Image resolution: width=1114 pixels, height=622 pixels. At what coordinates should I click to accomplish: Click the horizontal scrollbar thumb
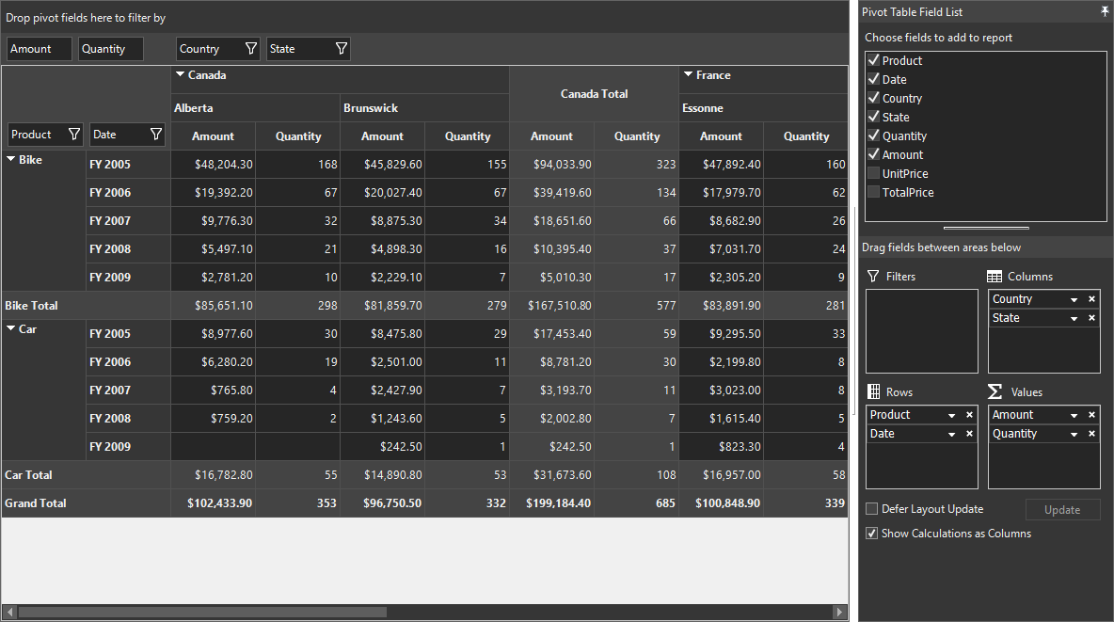coord(202,612)
